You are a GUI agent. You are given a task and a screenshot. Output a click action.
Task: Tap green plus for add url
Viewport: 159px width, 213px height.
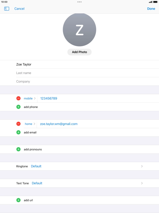point(18,200)
